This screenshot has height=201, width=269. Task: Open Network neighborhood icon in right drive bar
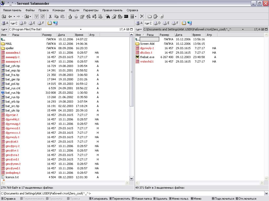(190, 23)
